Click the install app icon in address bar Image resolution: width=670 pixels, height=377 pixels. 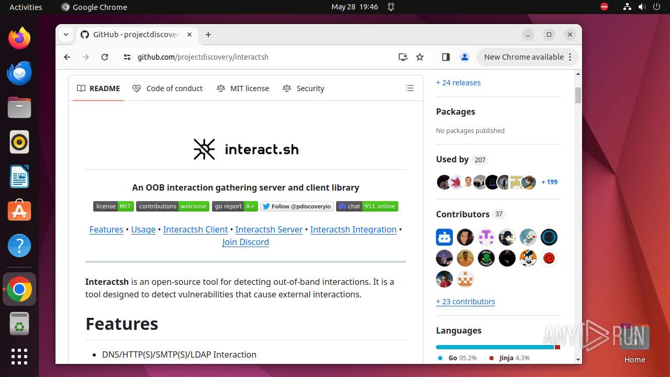click(403, 57)
